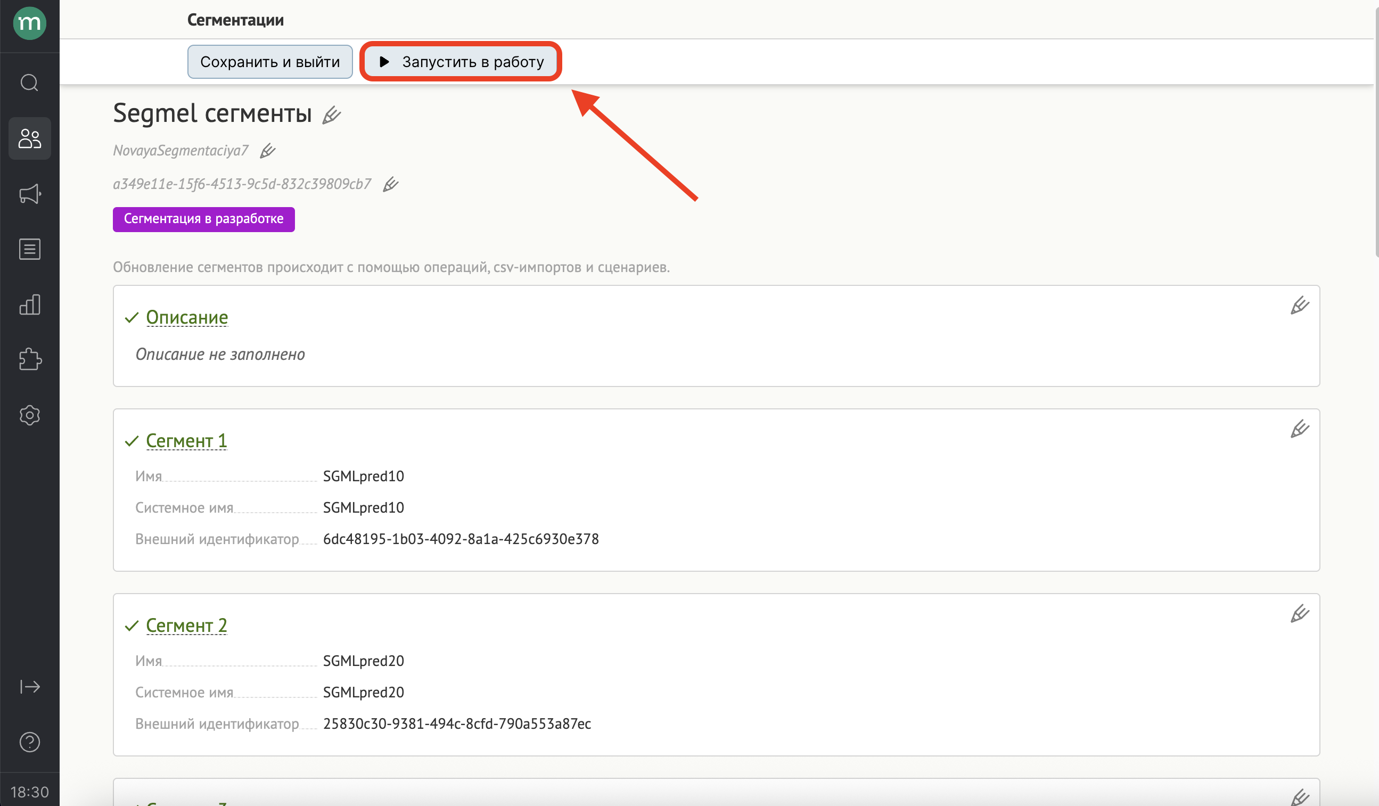Click the Сегмент 2 heading link
The image size is (1379, 806).
point(186,626)
